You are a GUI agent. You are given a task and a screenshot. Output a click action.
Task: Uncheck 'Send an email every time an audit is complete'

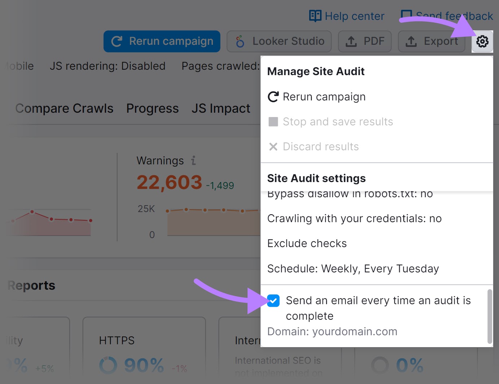pyautogui.click(x=273, y=301)
